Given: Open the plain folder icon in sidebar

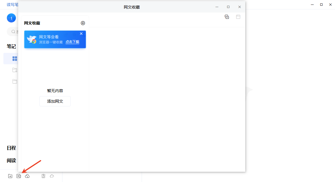Looking at the screenshot, I should tap(15, 81).
